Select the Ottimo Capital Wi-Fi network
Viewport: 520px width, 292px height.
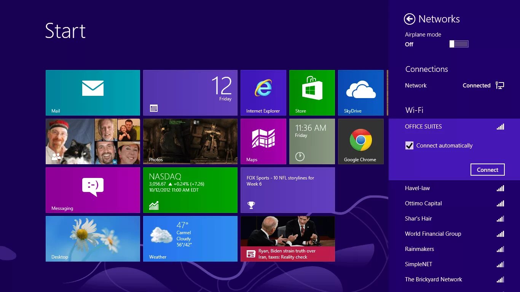455,203
